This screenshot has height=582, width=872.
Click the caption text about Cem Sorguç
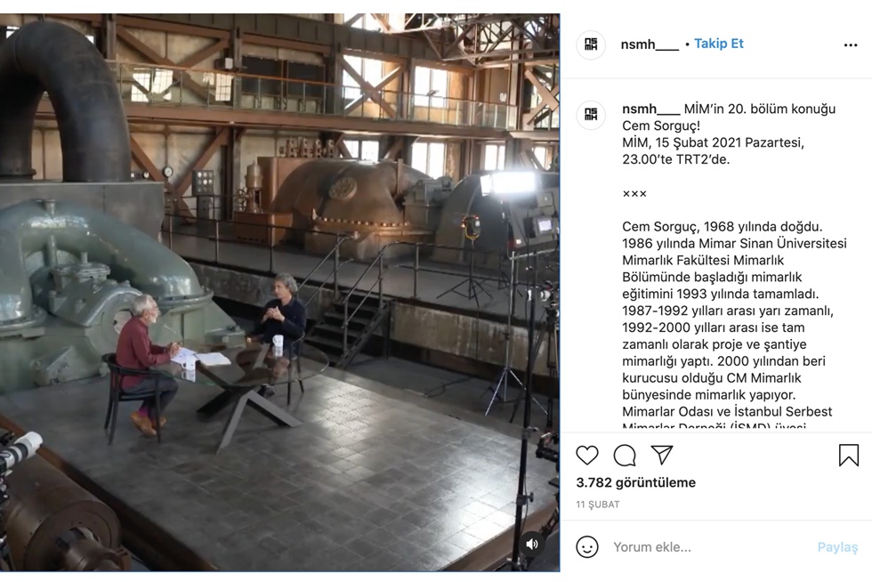pos(730,311)
